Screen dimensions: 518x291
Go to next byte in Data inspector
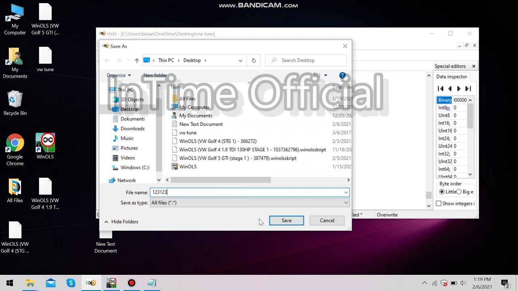point(459,89)
